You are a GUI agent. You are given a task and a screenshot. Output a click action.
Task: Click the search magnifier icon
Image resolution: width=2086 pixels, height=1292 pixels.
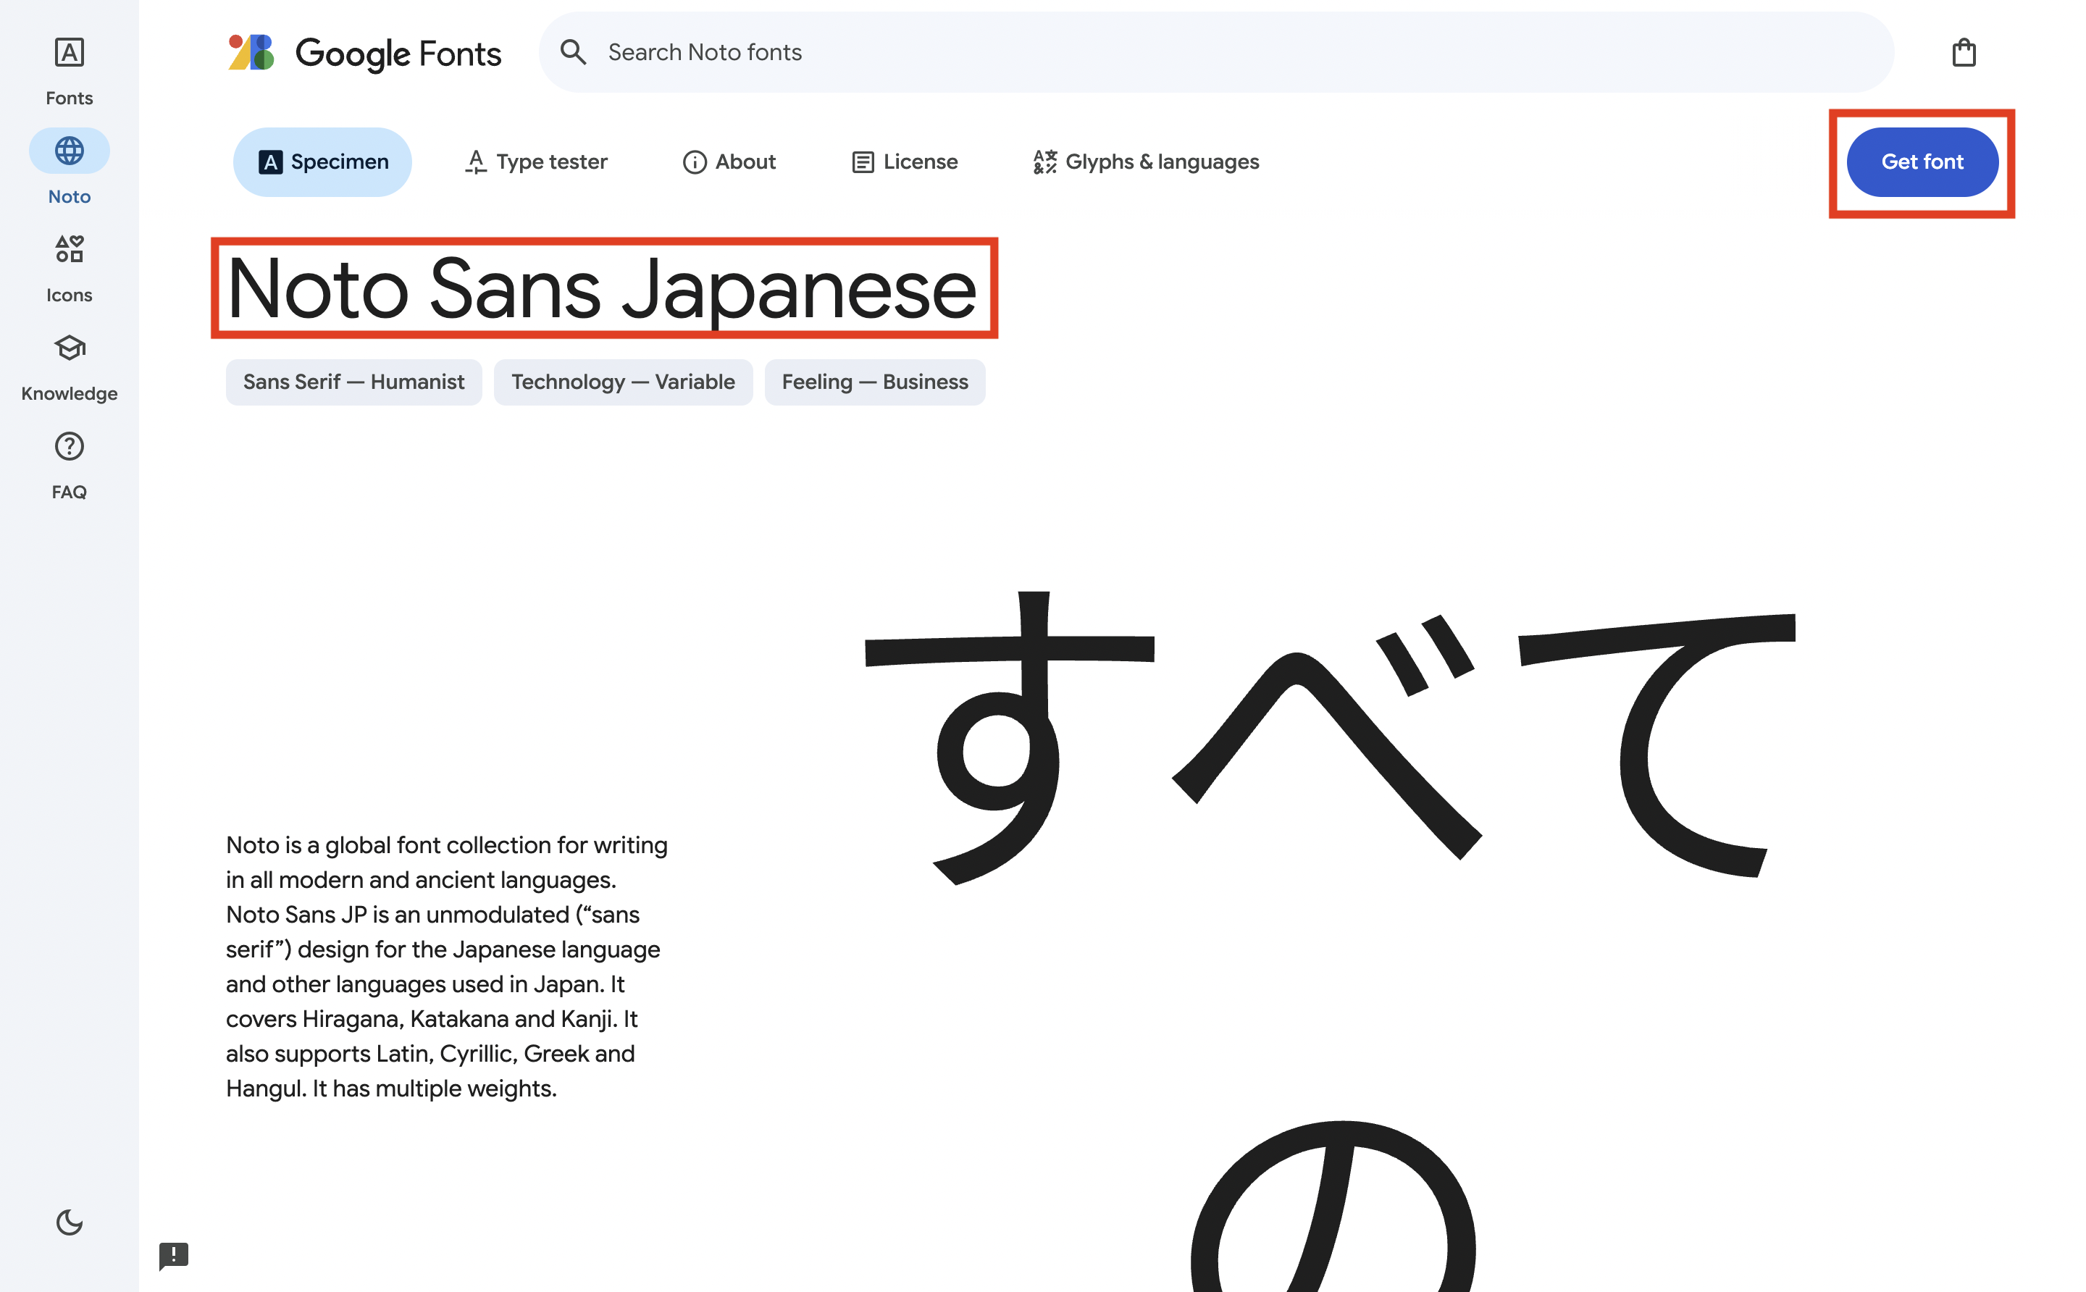click(572, 52)
